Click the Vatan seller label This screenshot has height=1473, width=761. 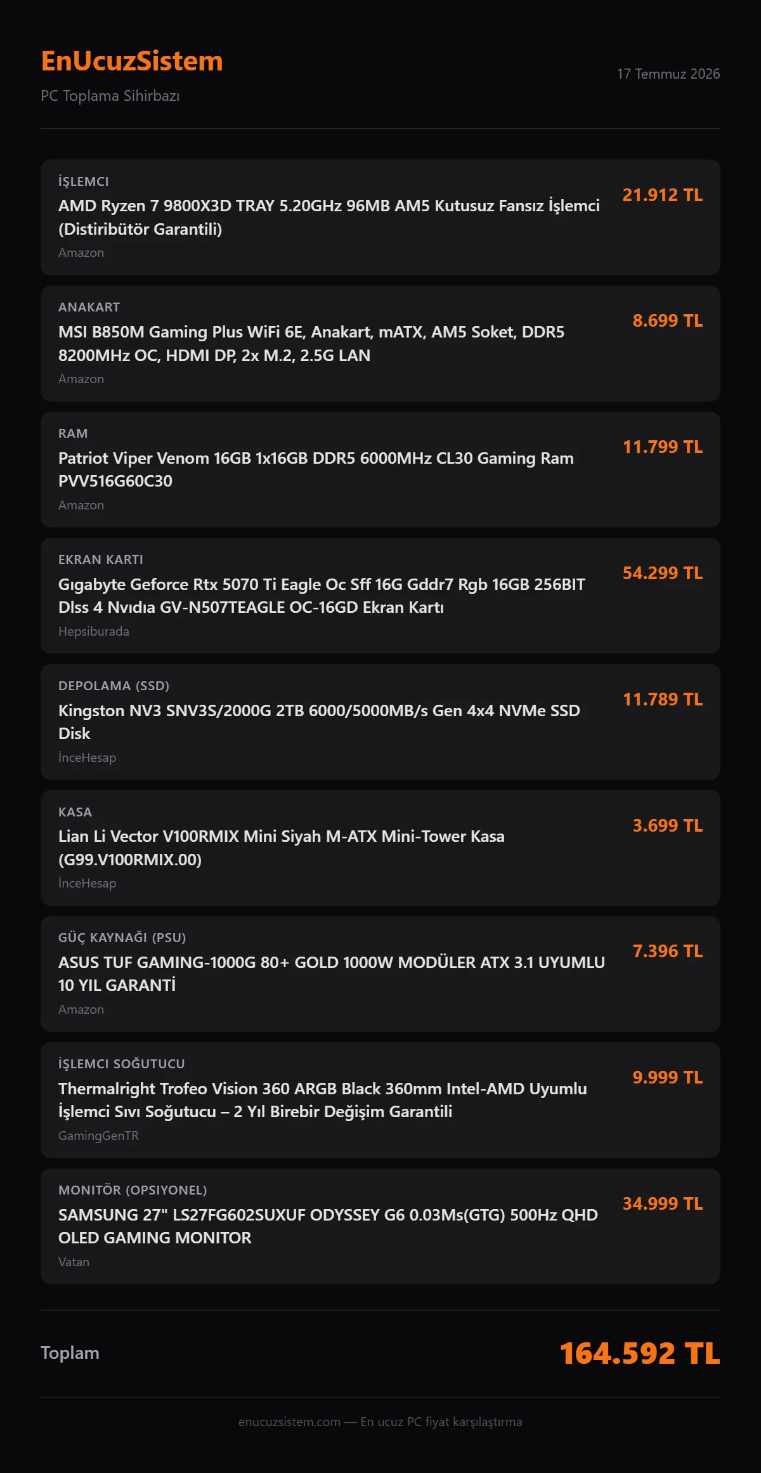tap(74, 1262)
